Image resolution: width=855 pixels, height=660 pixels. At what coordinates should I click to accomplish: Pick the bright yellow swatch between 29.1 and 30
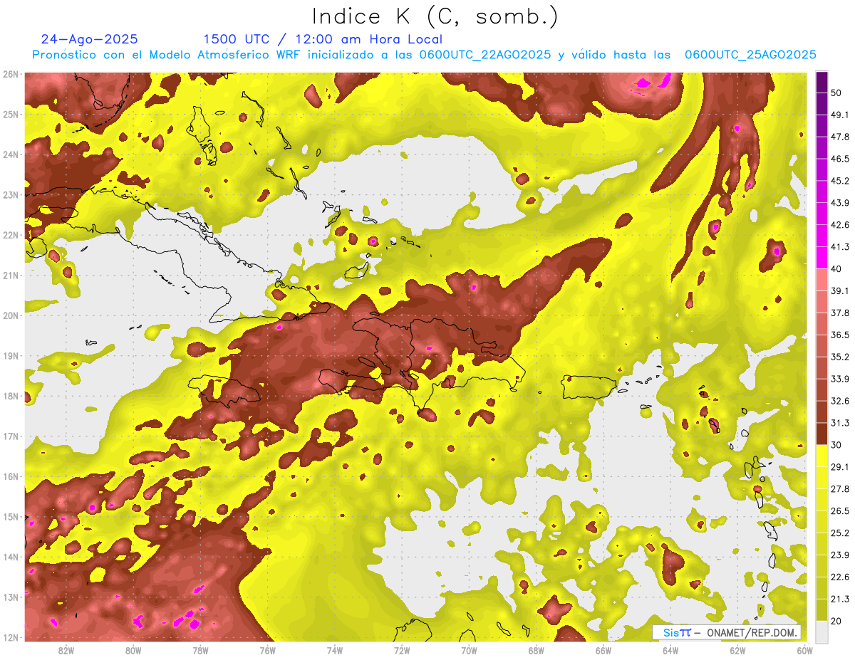click(x=822, y=456)
